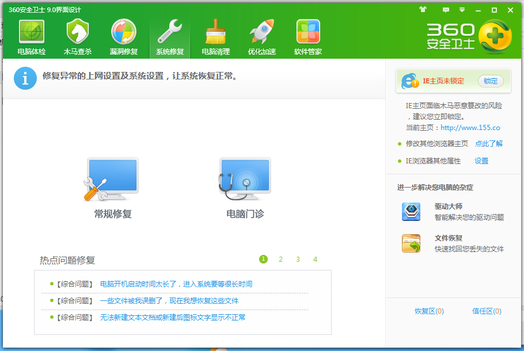This screenshot has width=524, height=351.
Task: Open 驱动大师 icon
Action: point(411,211)
